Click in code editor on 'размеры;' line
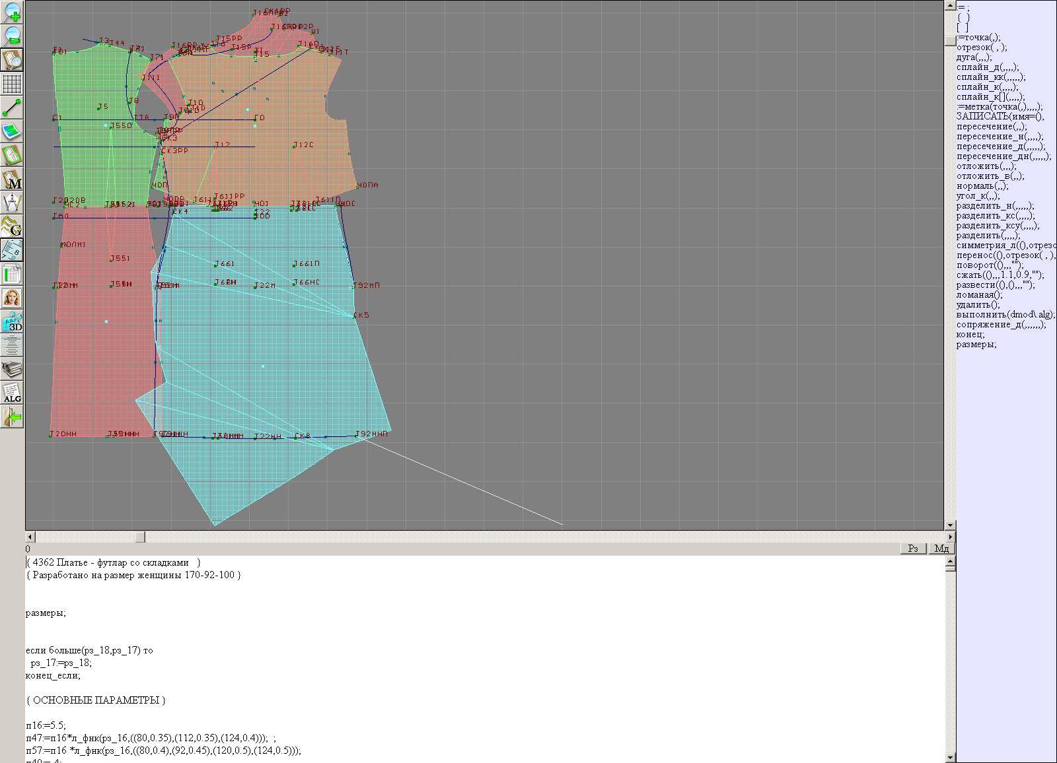Image resolution: width=1057 pixels, height=763 pixels. point(46,613)
